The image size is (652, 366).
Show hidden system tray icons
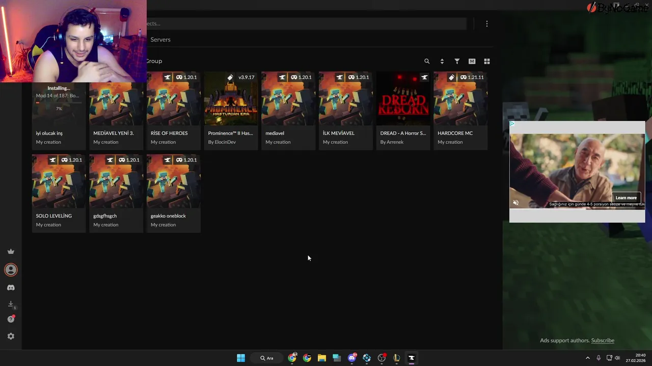pos(587,358)
